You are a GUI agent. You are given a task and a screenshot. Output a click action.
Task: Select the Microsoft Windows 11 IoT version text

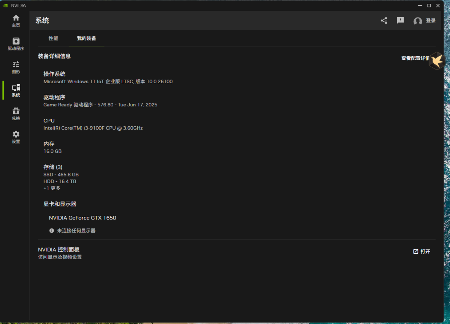[x=108, y=81]
